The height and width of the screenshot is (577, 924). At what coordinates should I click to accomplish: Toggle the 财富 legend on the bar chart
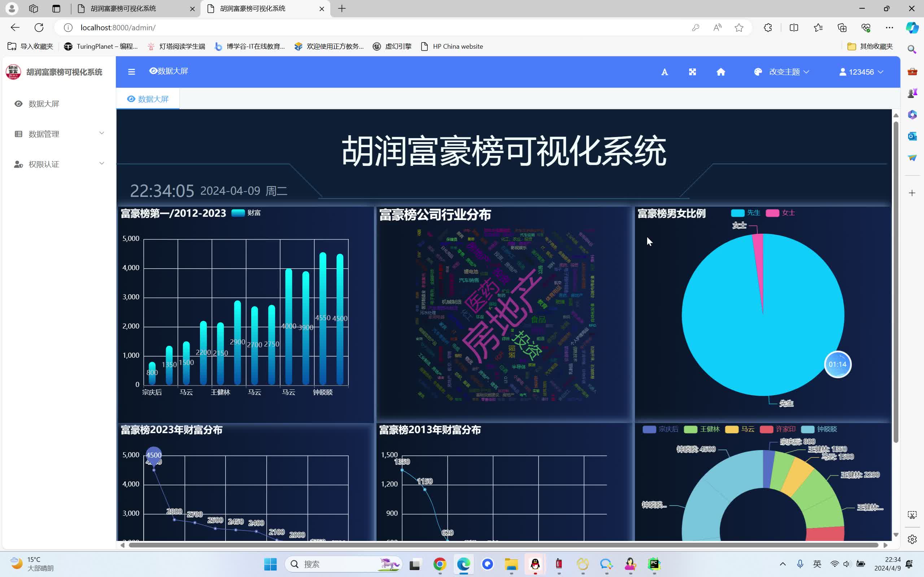[245, 213]
